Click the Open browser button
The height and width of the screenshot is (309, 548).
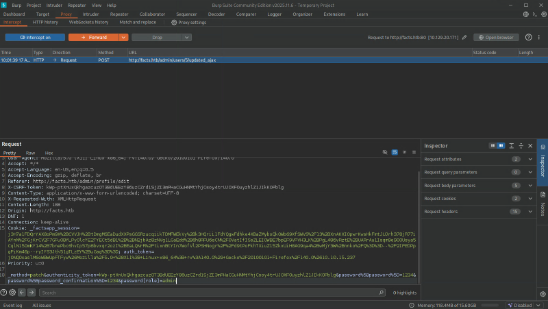click(496, 38)
